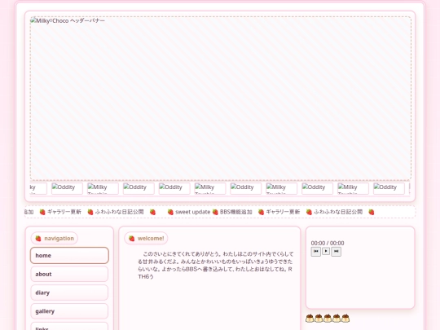Click the 'sweet update' ticker text
This screenshot has height=330, width=440.
click(192, 212)
